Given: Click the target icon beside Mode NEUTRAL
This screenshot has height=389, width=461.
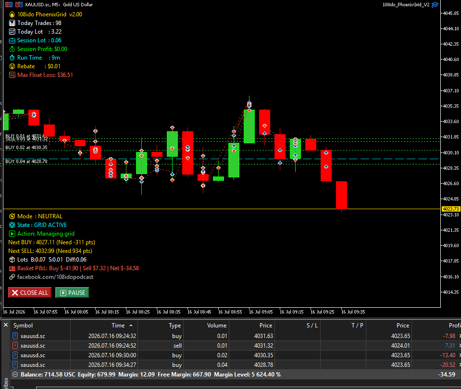Looking at the screenshot, I should (12, 216).
